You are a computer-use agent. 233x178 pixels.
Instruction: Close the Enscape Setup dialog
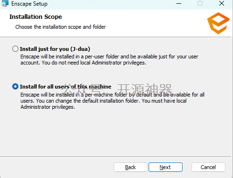pos(222,3)
